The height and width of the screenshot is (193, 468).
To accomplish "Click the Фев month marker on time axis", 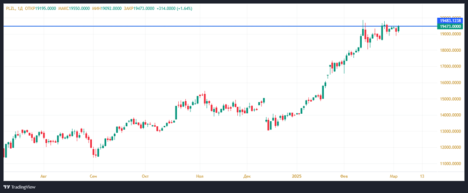I will (344, 176).
